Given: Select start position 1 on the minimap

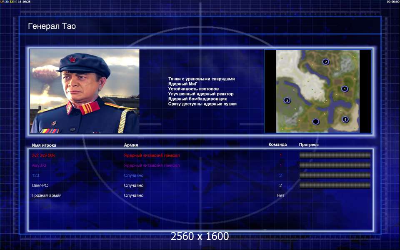Looking at the screenshot, I should point(345,89).
